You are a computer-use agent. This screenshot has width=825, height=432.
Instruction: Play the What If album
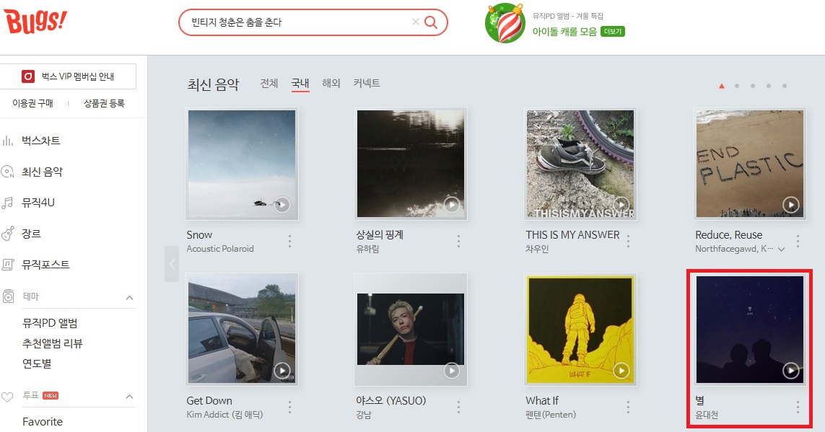(621, 371)
